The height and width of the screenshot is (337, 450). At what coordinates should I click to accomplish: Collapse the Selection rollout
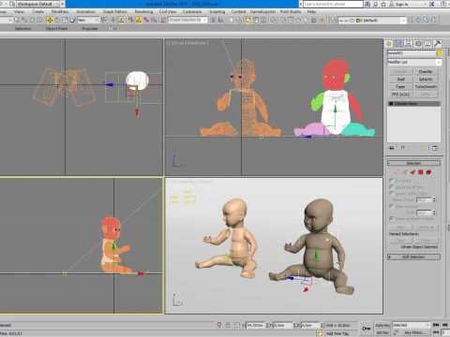[x=413, y=163]
